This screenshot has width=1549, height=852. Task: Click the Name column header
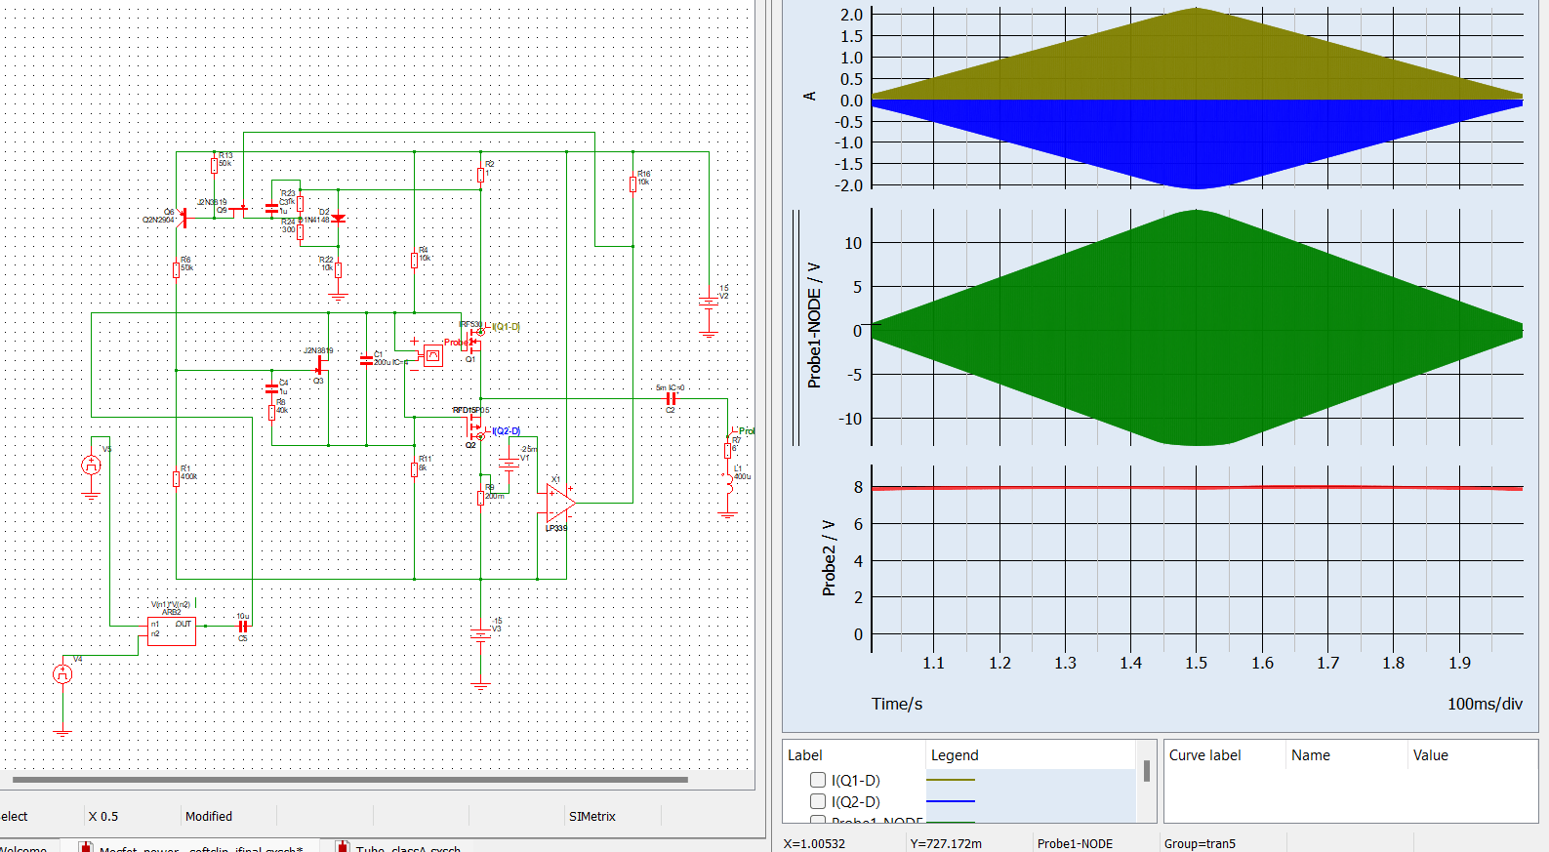[x=1311, y=755]
